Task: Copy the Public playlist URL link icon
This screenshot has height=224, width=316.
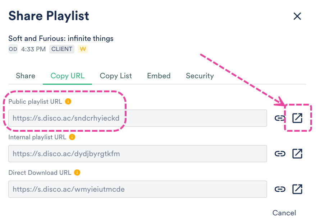Action: click(x=280, y=118)
